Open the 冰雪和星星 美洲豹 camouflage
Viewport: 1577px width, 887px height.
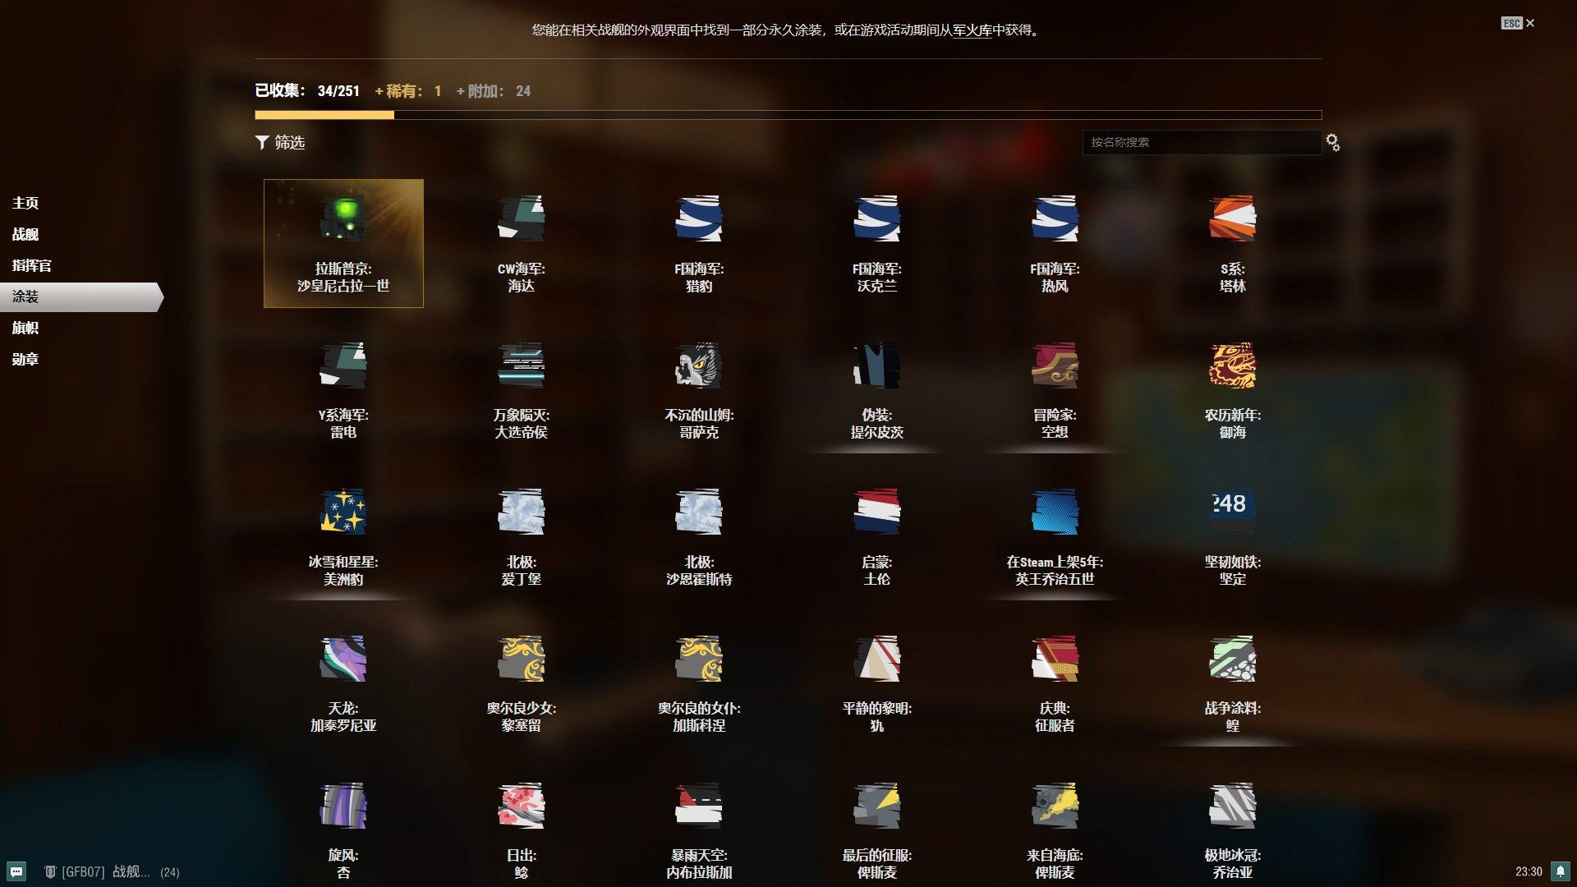click(343, 512)
